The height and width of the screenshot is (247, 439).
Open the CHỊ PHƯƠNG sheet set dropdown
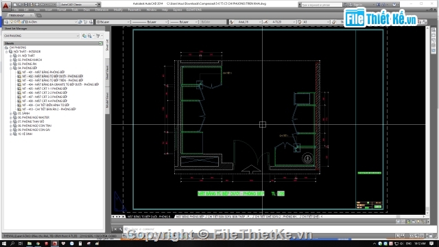pos(78,36)
